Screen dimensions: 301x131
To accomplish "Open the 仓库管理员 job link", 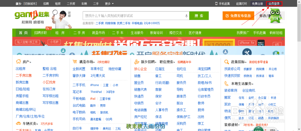I will click(x=206, y=89).
